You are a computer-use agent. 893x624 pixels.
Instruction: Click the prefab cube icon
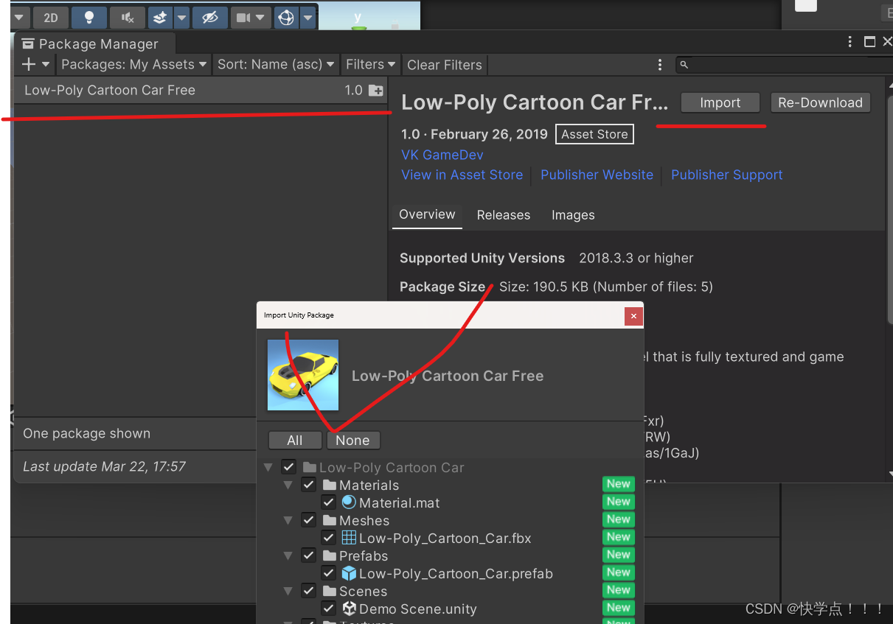(349, 573)
